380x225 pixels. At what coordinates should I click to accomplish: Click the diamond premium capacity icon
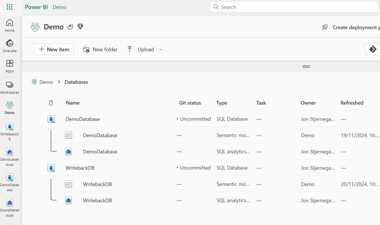coord(80,27)
